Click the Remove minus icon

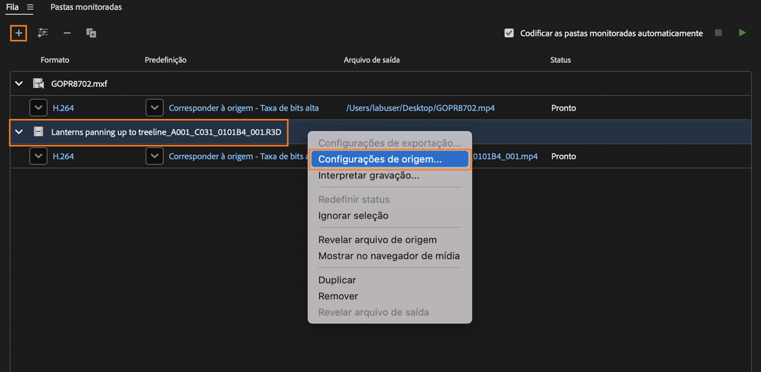click(67, 33)
